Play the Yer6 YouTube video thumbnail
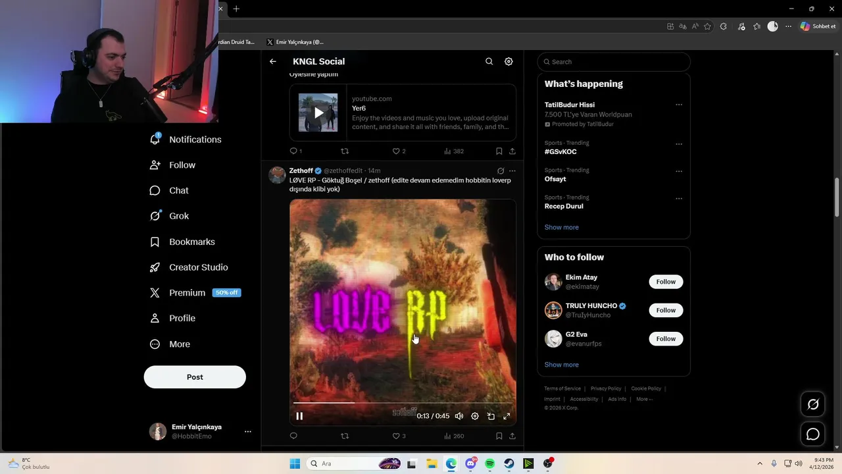Viewport: 842px width, 474px height. point(318,113)
